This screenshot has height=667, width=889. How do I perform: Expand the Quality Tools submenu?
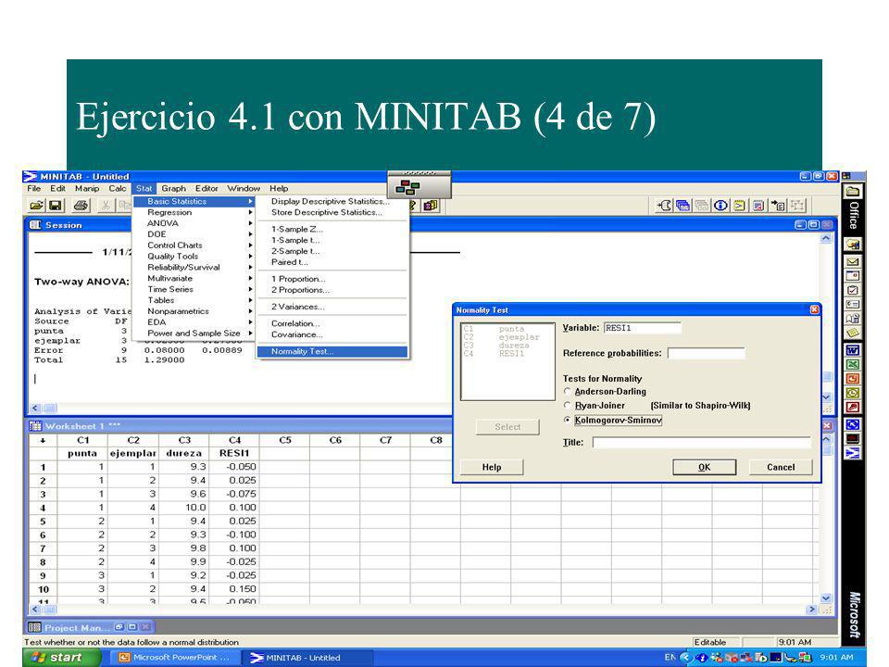(x=194, y=257)
